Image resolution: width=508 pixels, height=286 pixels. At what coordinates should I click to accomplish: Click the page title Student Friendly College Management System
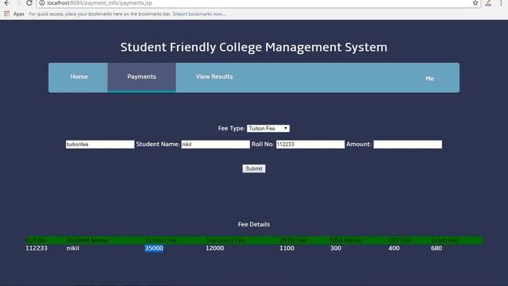coord(254,48)
